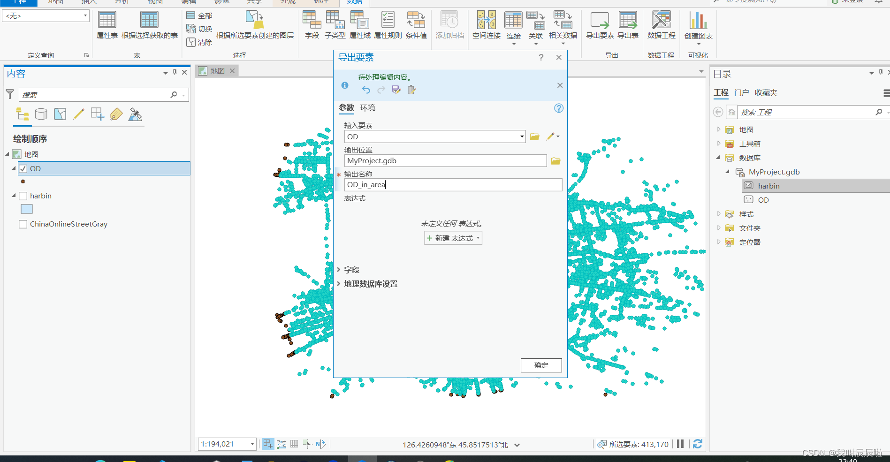Click filter funnel icon in Contents pane

point(9,94)
